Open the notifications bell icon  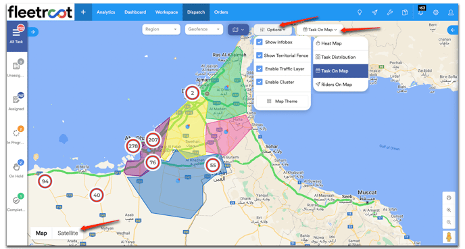pyautogui.click(x=420, y=12)
